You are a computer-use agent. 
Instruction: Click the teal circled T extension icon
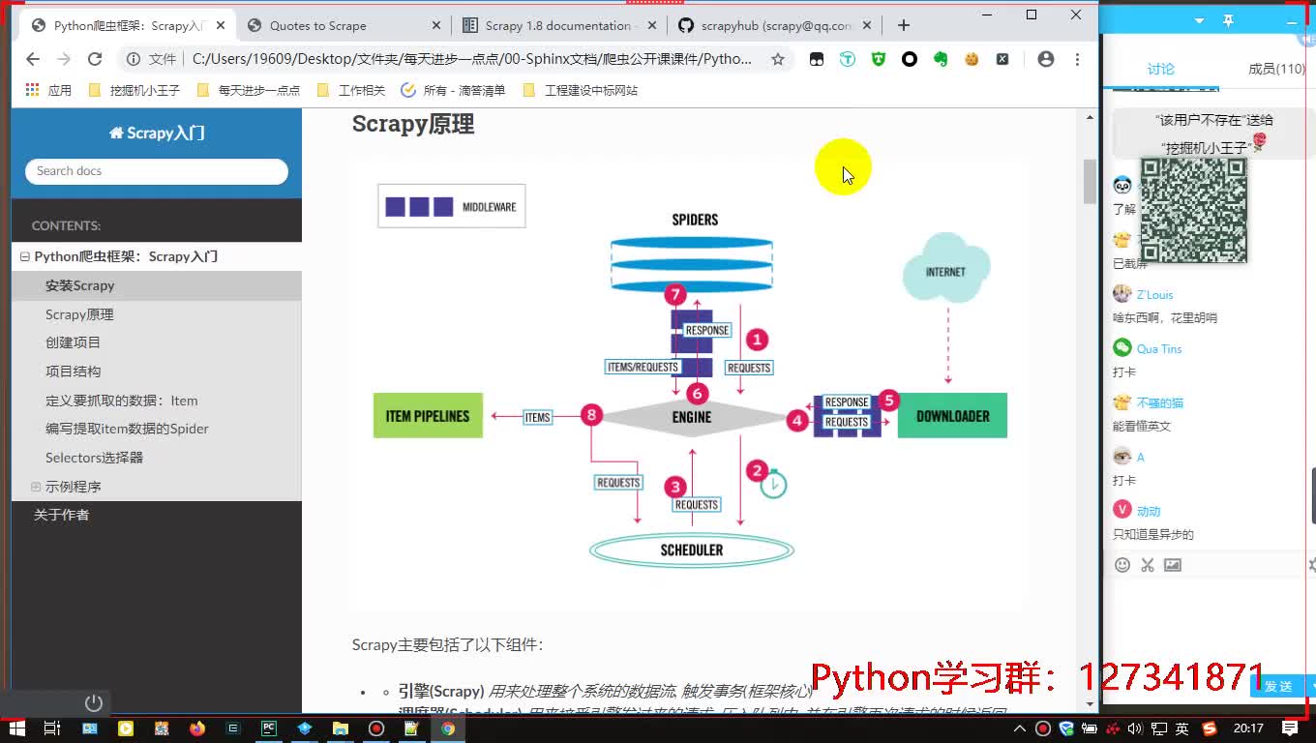click(x=848, y=59)
